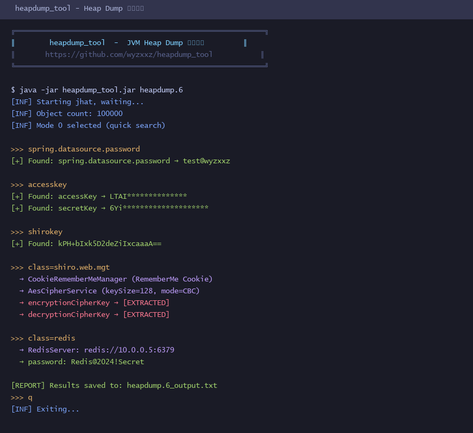
Task: Select the 'java -jar heapdump_tool.jar heapdump.6' command line
Action: (x=97, y=90)
